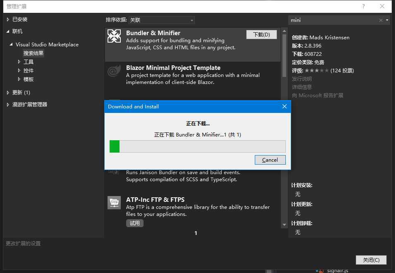
Task: Expand the 工具 tools category
Action: coord(19,62)
